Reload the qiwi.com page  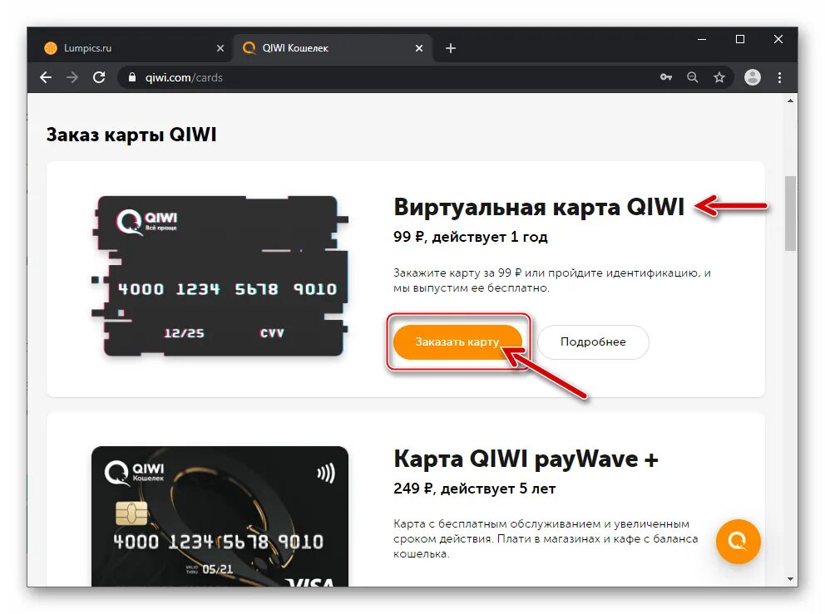point(99,78)
